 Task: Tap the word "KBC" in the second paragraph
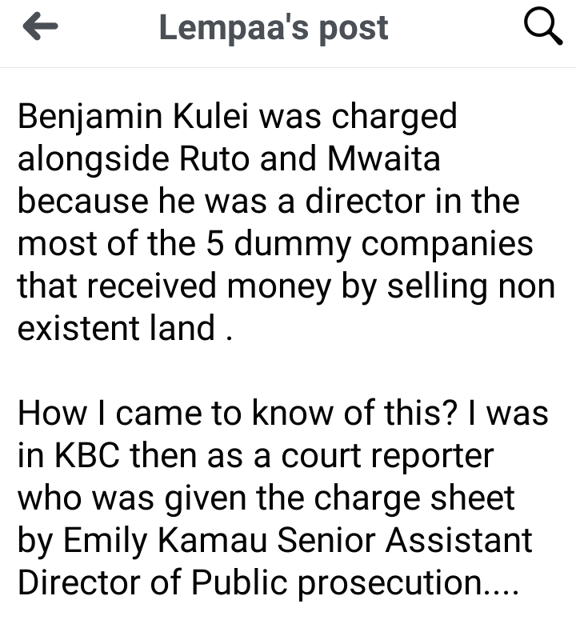click(x=86, y=455)
